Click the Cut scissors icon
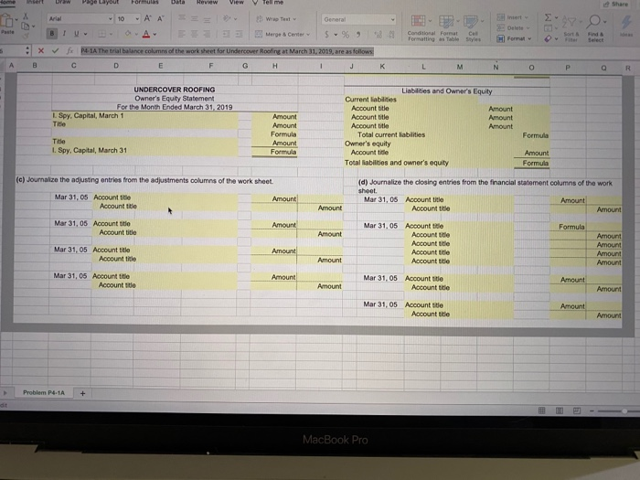The width and height of the screenshot is (640, 480). [x=26, y=16]
